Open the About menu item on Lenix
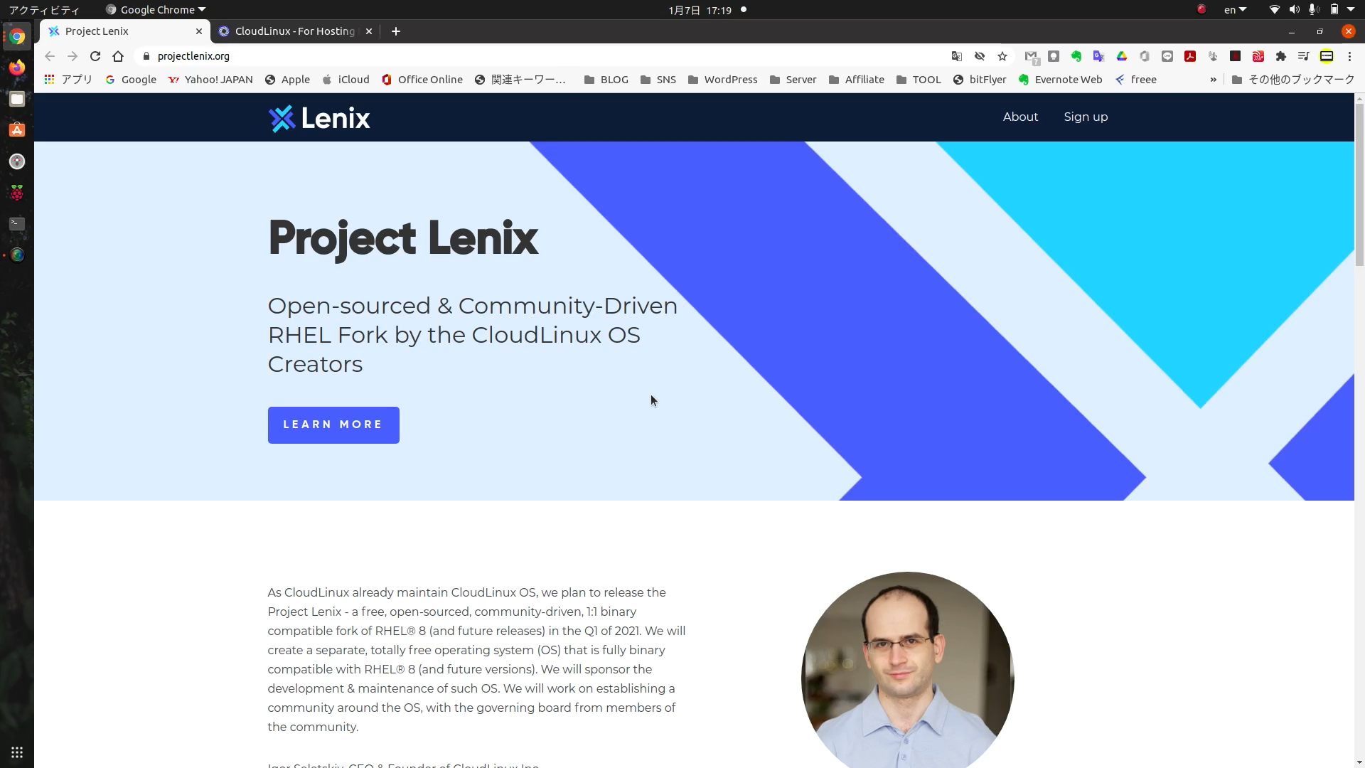Screen dimensions: 1365x768 1020,117
